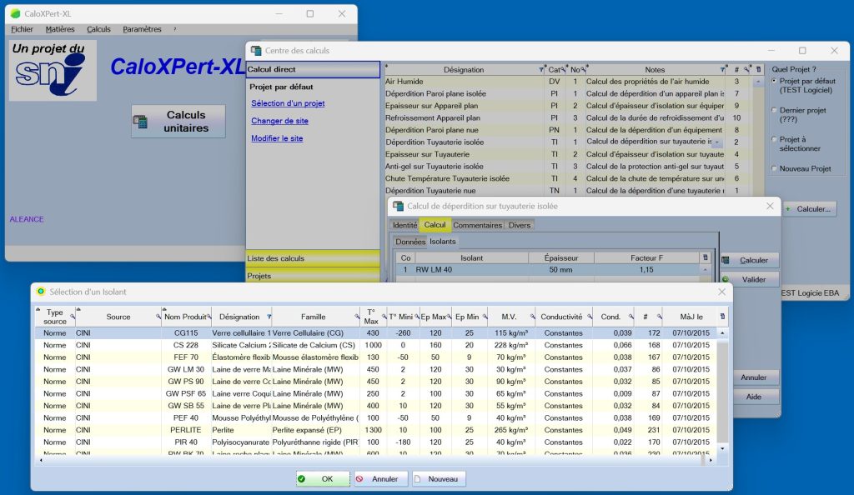Image resolution: width=854 pixels, height=495 pixels.
Task: Select Nouveau Projet radio option
Action: click(x=774, y=168)
